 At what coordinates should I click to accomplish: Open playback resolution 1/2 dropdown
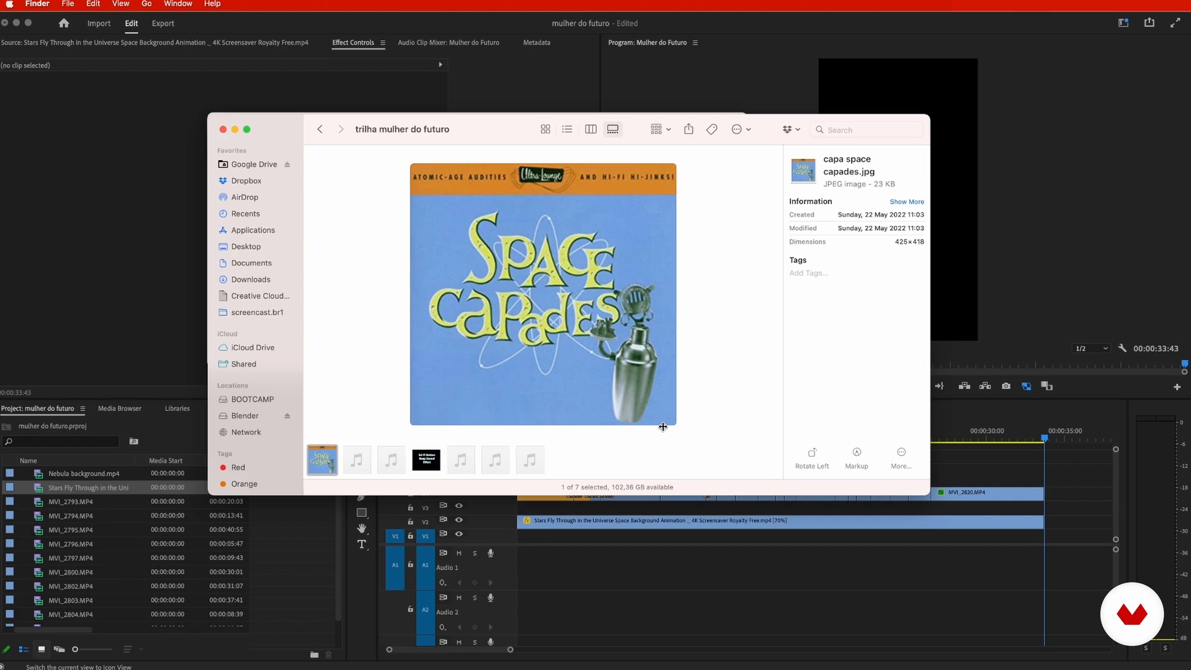coord(1091,349)
